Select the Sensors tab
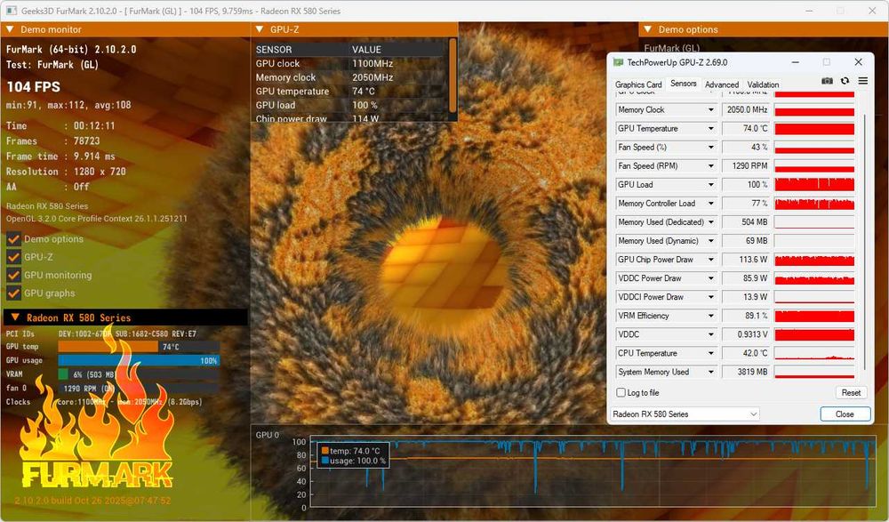889x522 pixels. (683, 84)
